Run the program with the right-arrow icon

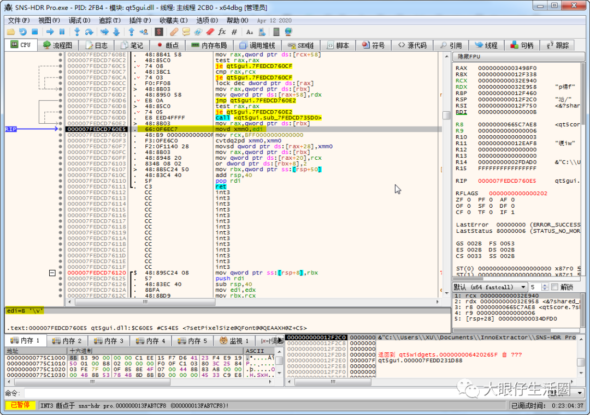[50, 32]
